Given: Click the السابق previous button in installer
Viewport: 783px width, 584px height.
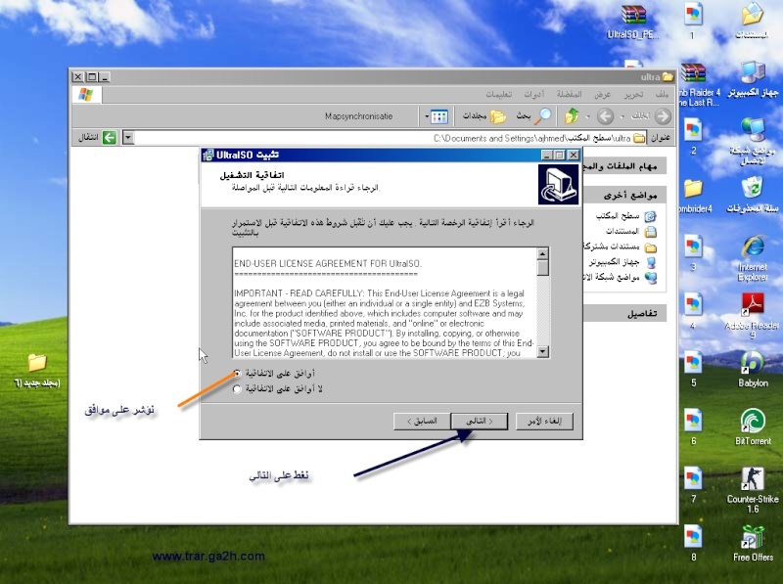Looking at the screenshot, I should pos(422,422).
